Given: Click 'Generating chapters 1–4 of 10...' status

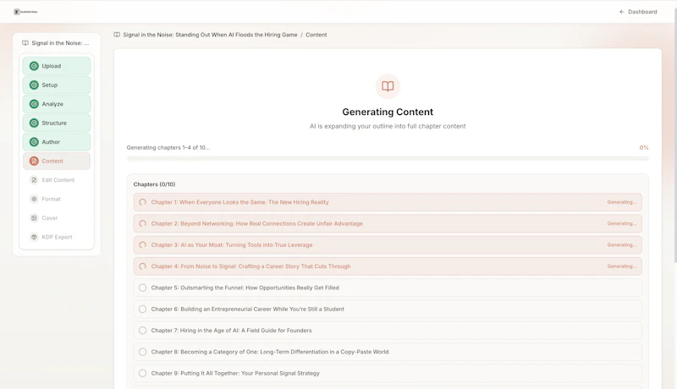Looking at the screenshot, I should click(x=168, y=147).
